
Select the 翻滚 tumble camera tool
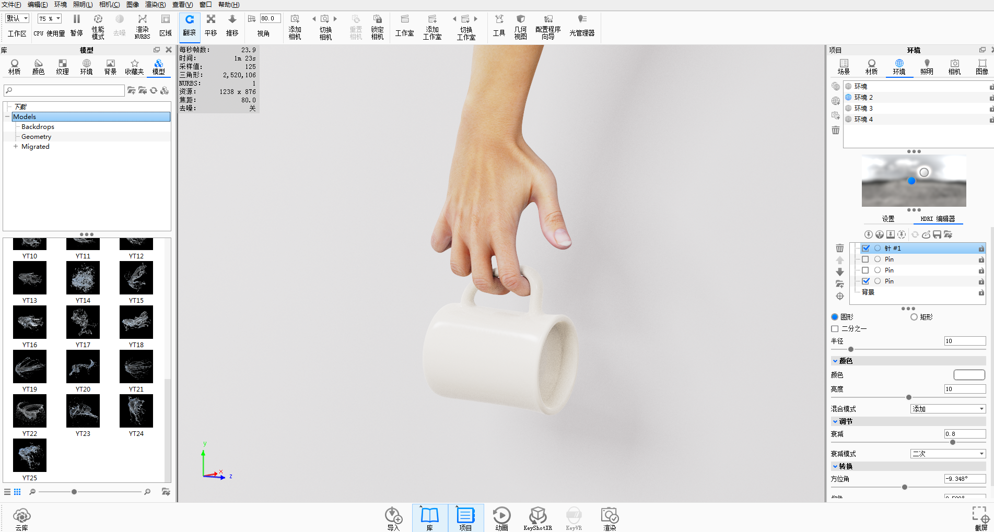point(190,25)
